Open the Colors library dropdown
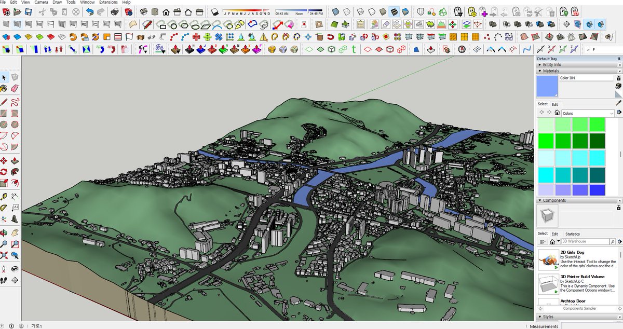The image size is (623, 329). 588,113
